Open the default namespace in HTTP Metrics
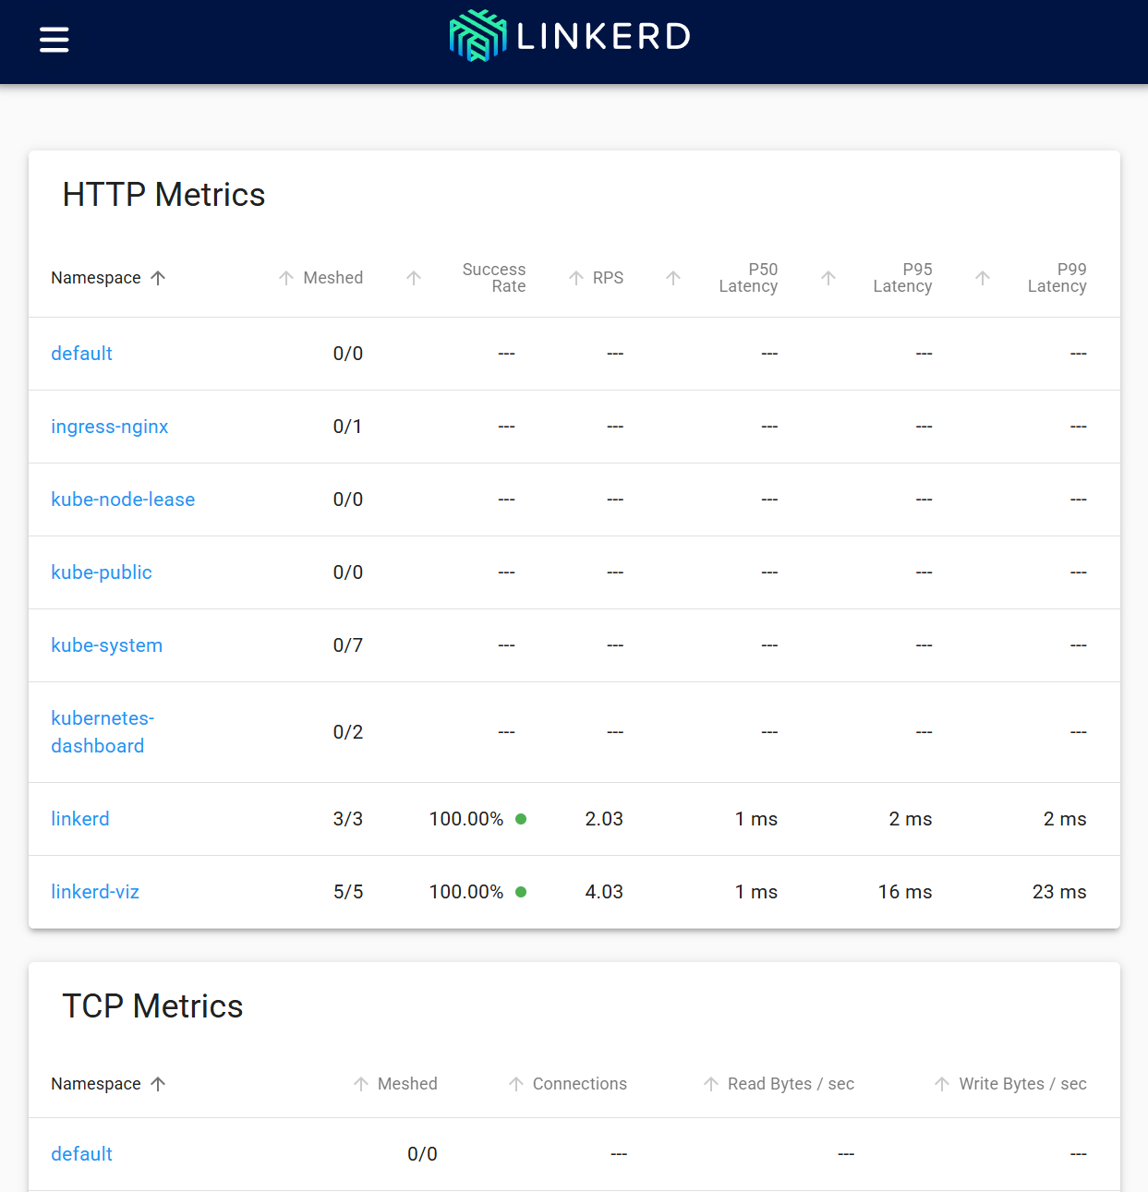Image resolution: width=1148 pixels, height=1192 pixels. click(x=82, y=354)
